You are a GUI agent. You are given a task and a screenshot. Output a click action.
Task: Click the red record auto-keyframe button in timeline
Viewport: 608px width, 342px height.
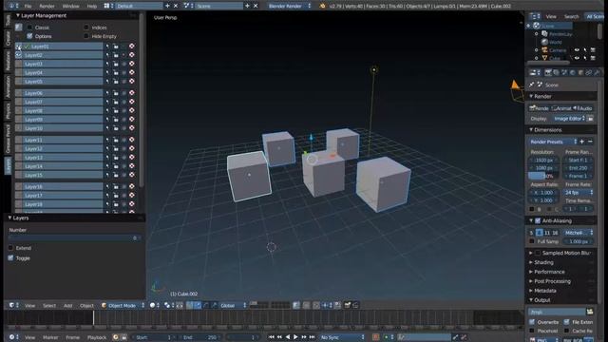point(375,337)
